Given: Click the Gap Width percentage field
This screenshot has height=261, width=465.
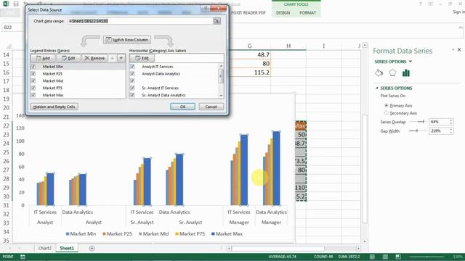Looking at the screenshot, I should 439,130.
